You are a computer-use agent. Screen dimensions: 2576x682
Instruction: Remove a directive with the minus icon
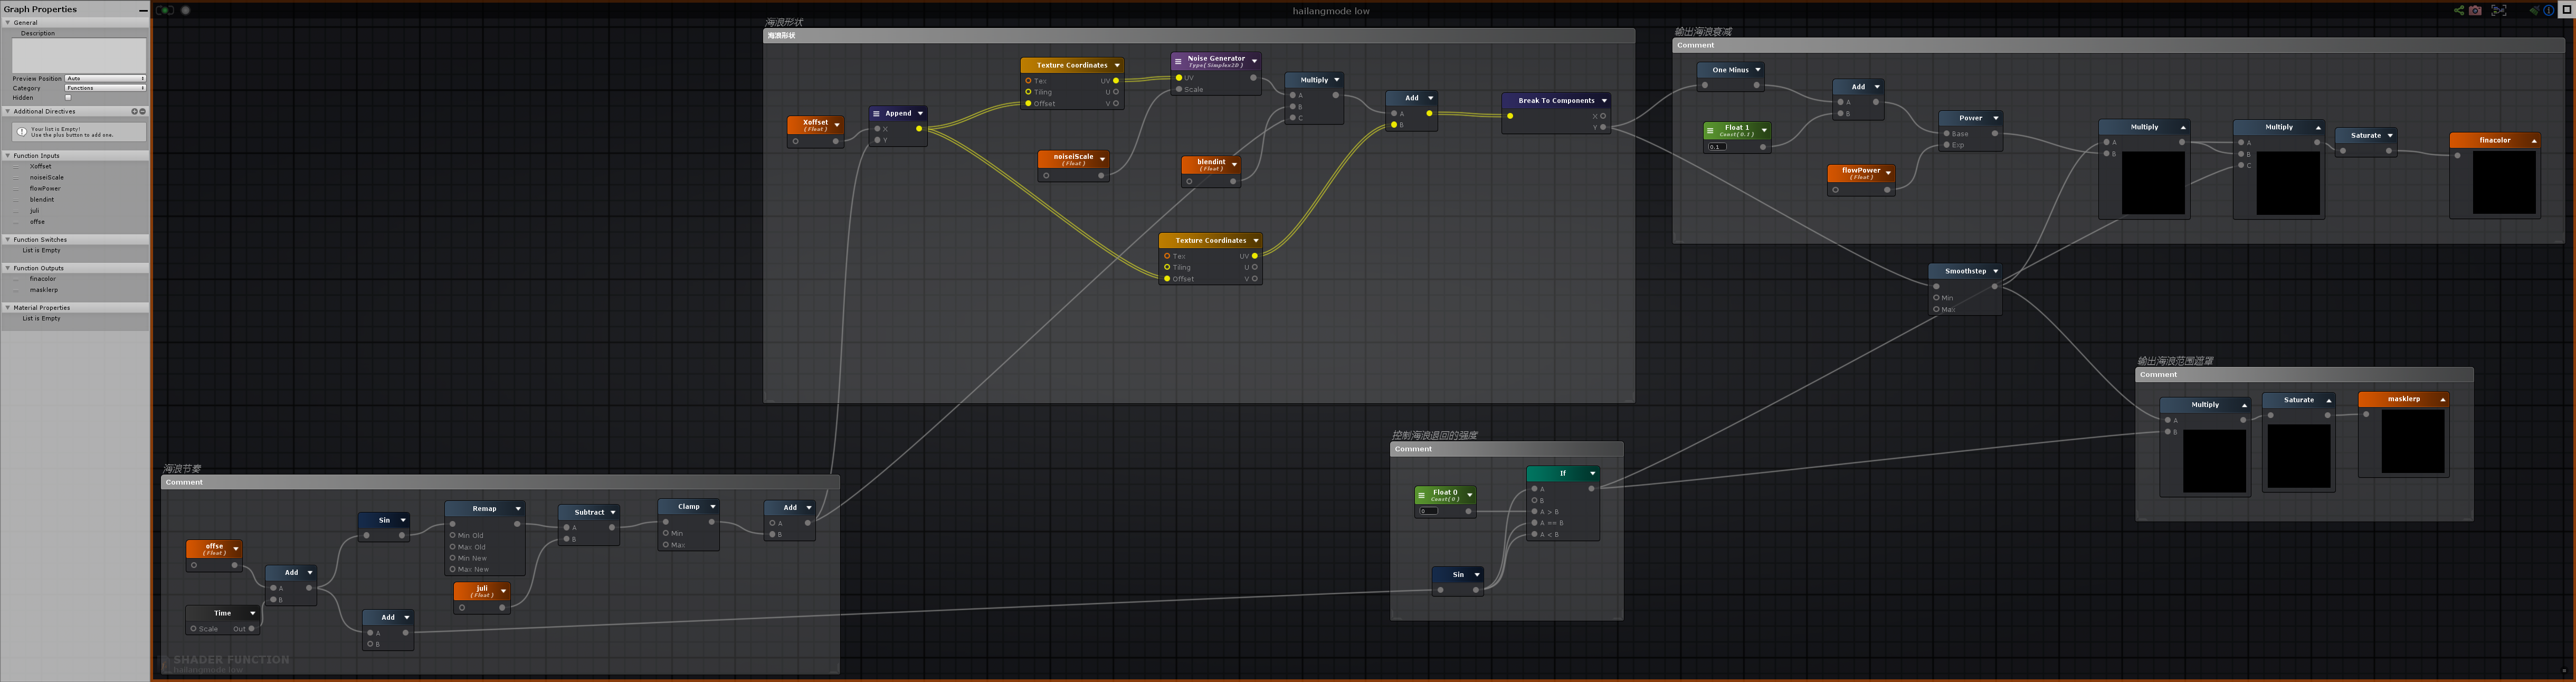coord(142,111)
